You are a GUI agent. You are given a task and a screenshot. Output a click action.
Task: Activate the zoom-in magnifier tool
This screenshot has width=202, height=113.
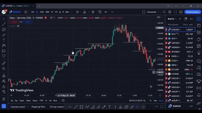tap(4, 68)
